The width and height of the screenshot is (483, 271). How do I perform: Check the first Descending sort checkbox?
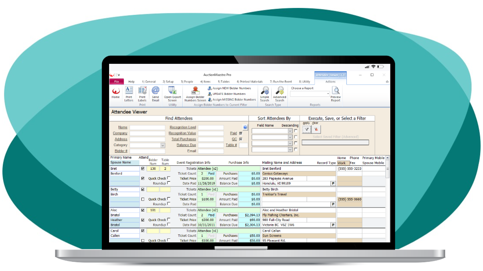click(296, 131)
